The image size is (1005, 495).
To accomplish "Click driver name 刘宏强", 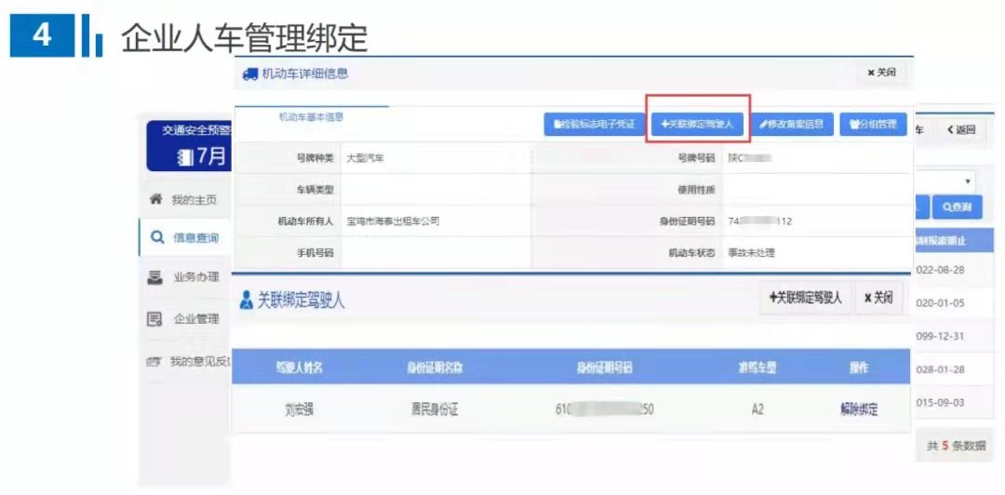I will (x=299, y=409).
